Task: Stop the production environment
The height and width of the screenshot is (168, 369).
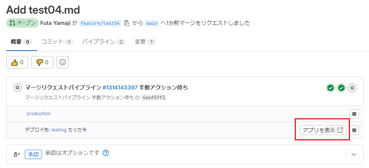Action: 354,114
